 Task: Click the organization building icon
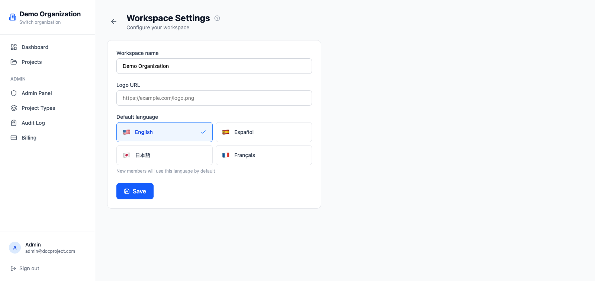13,17
